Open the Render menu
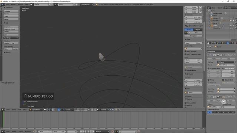Viewport: 237px width, 133px height. [x=13, y=4]
